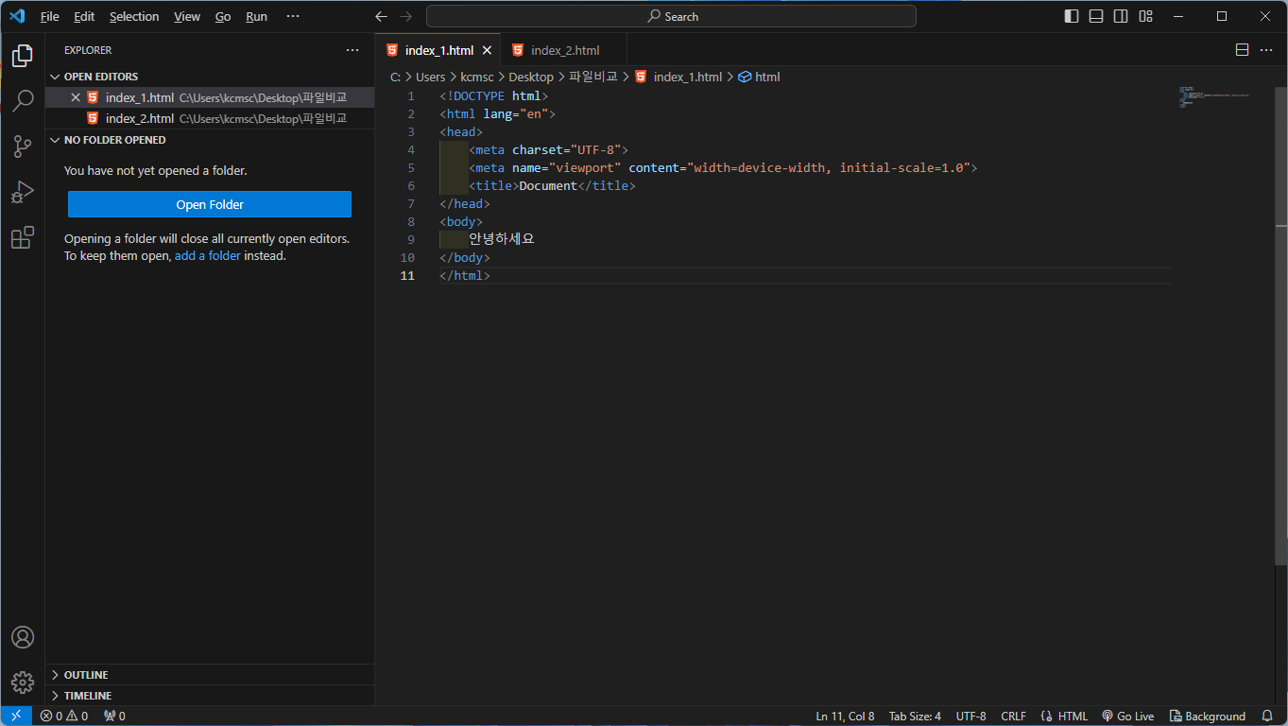Screen dimensions: 1288x726
Task: Click the ports forwarded status item
Action: pos(114,716)
